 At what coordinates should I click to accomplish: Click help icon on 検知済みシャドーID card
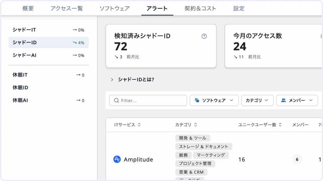[x=204, y=36]
